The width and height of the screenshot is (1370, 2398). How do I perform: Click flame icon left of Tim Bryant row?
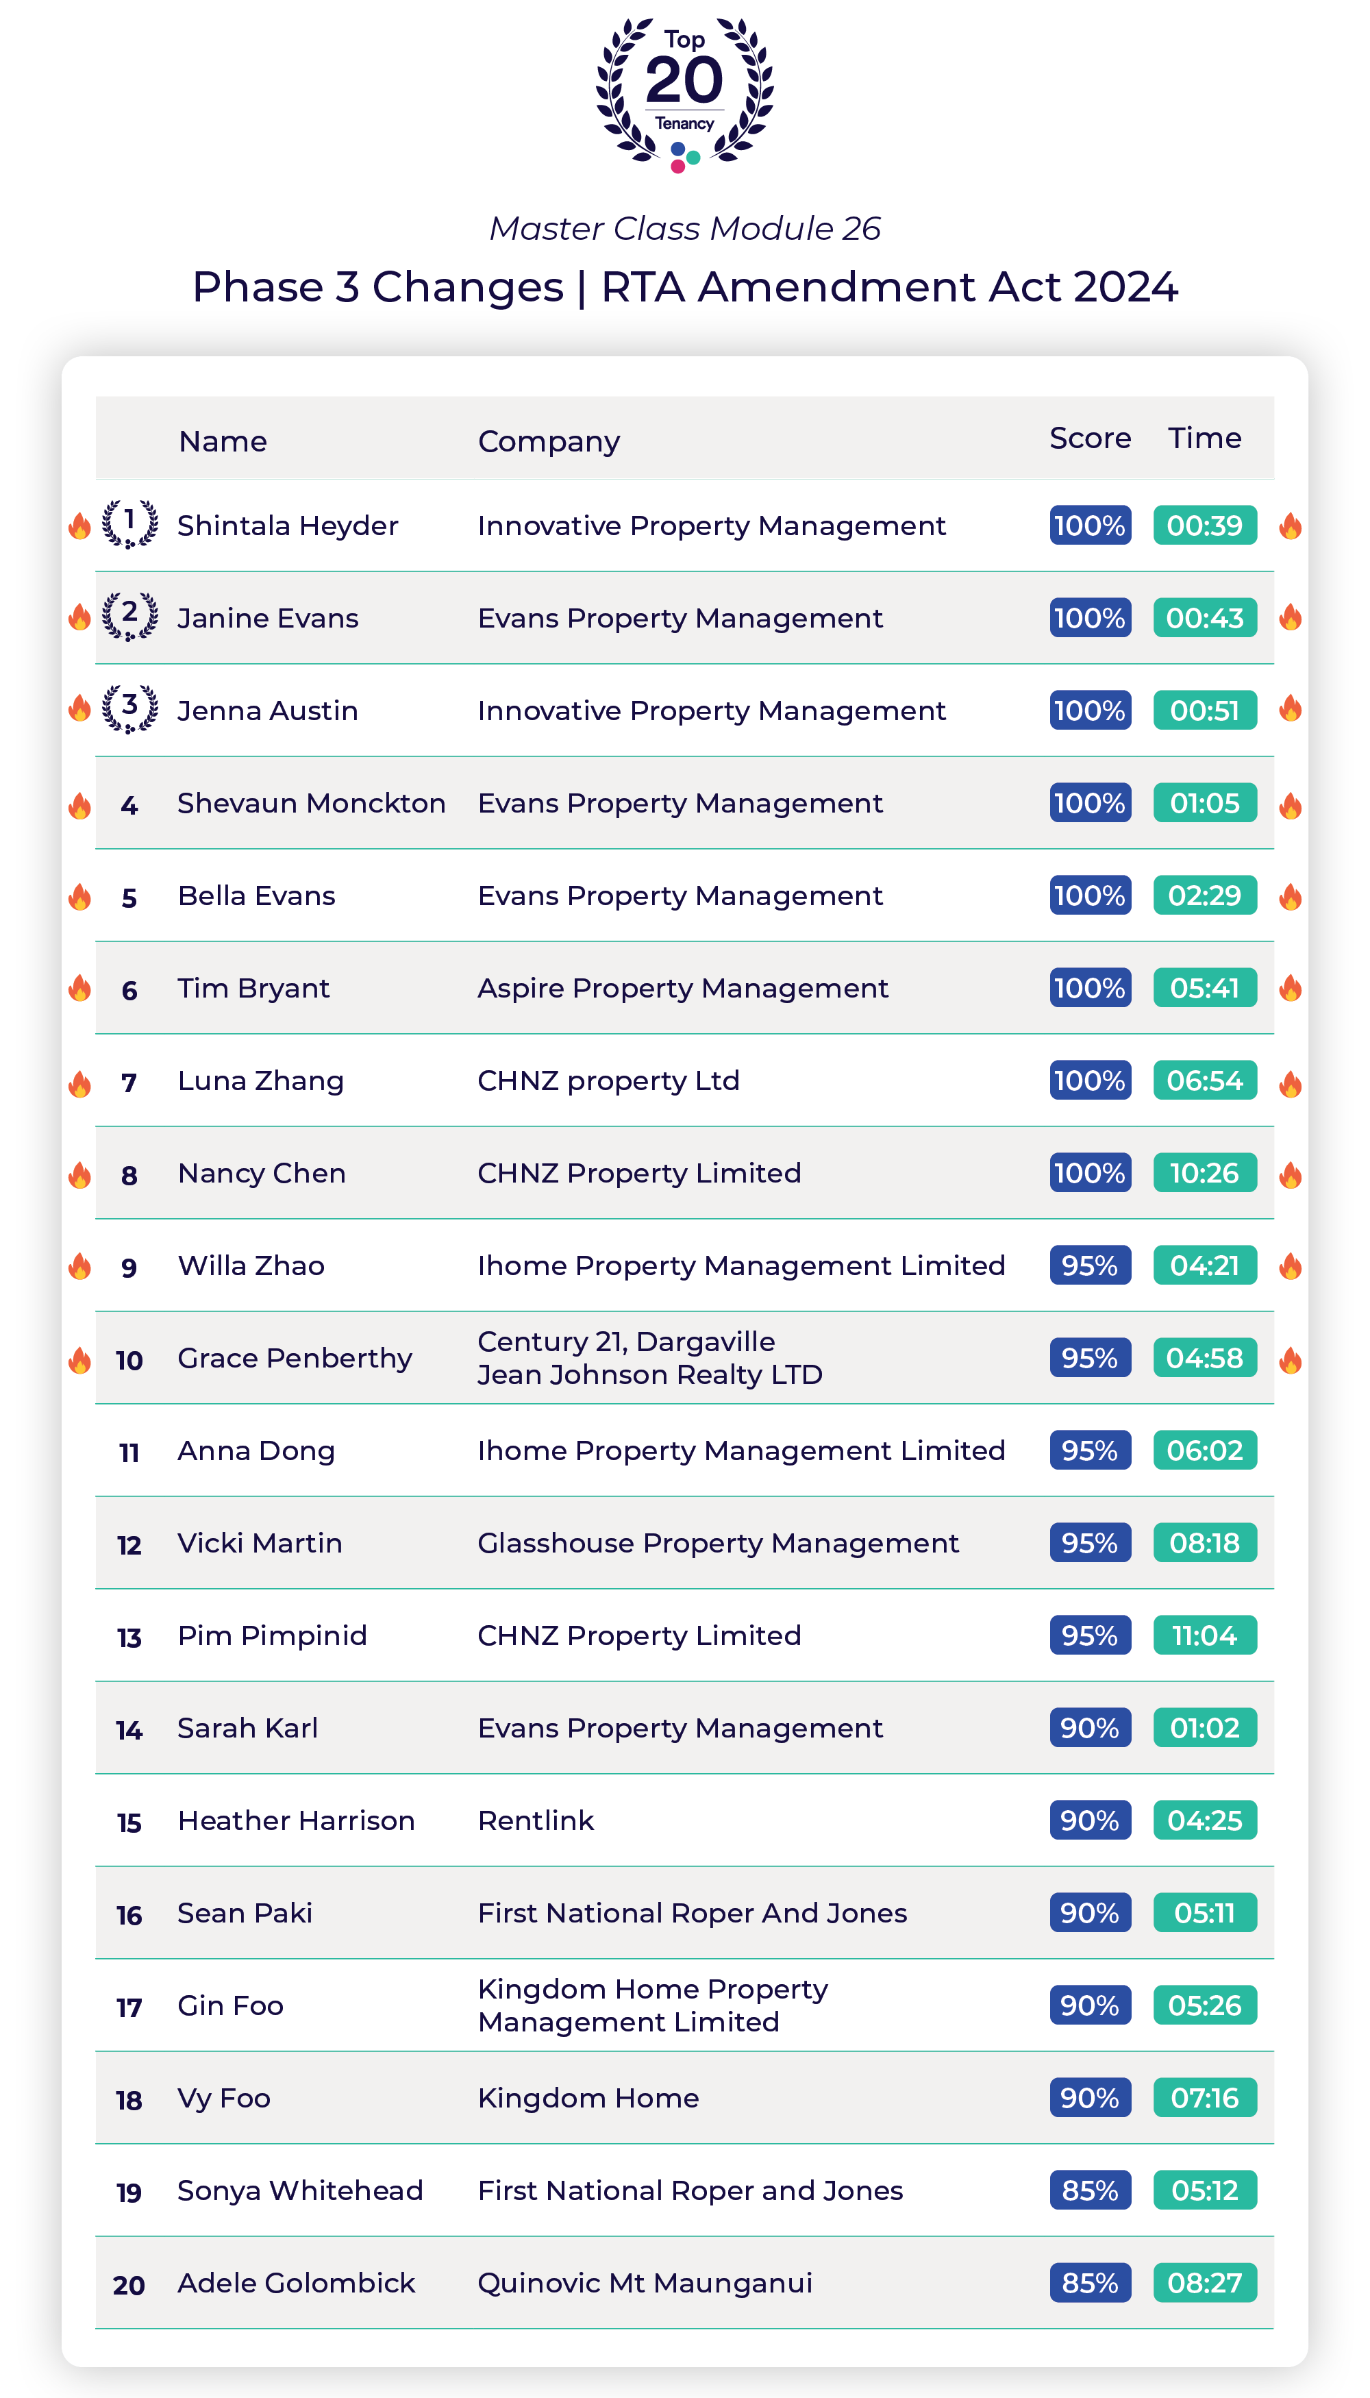[x=80, y=988]
